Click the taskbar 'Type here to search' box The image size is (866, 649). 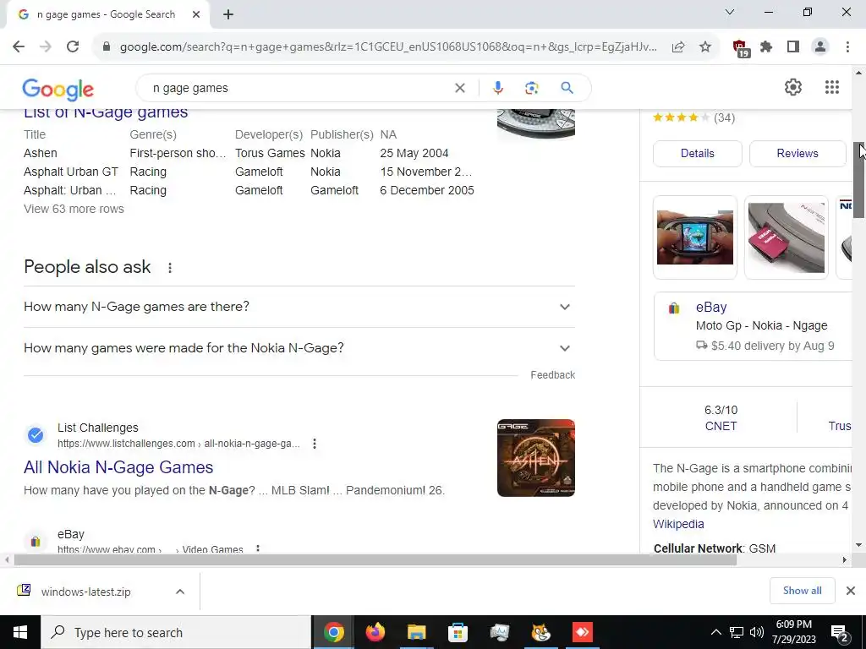(x=176, y=632)
